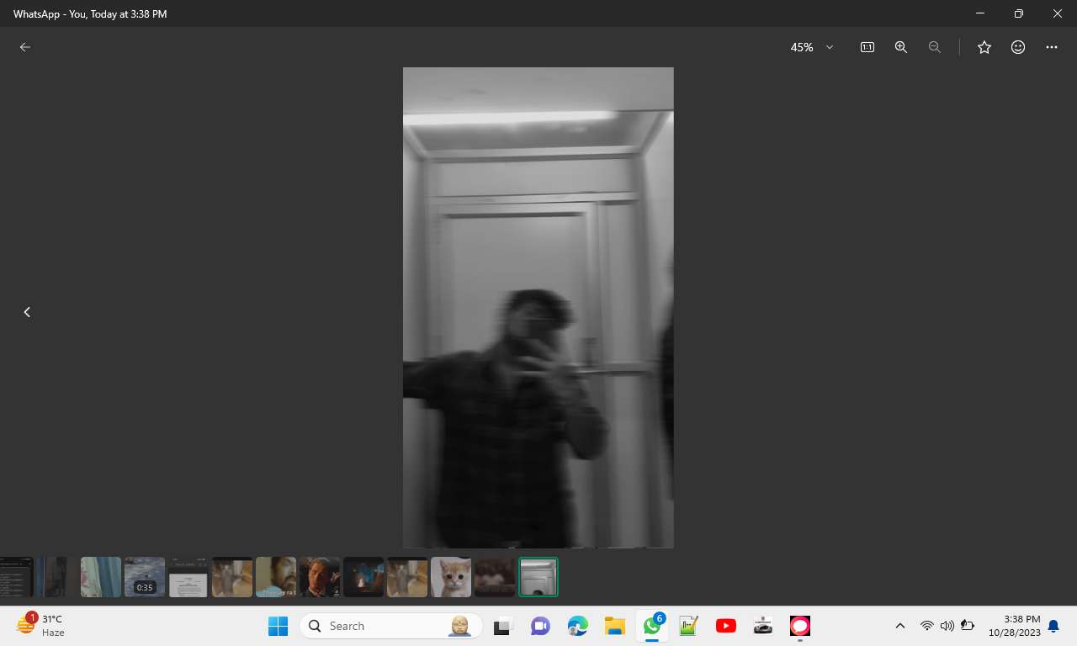1077x646 pixels.
Task: Click the battery status tray icon
Action: [x=968, y=626]
